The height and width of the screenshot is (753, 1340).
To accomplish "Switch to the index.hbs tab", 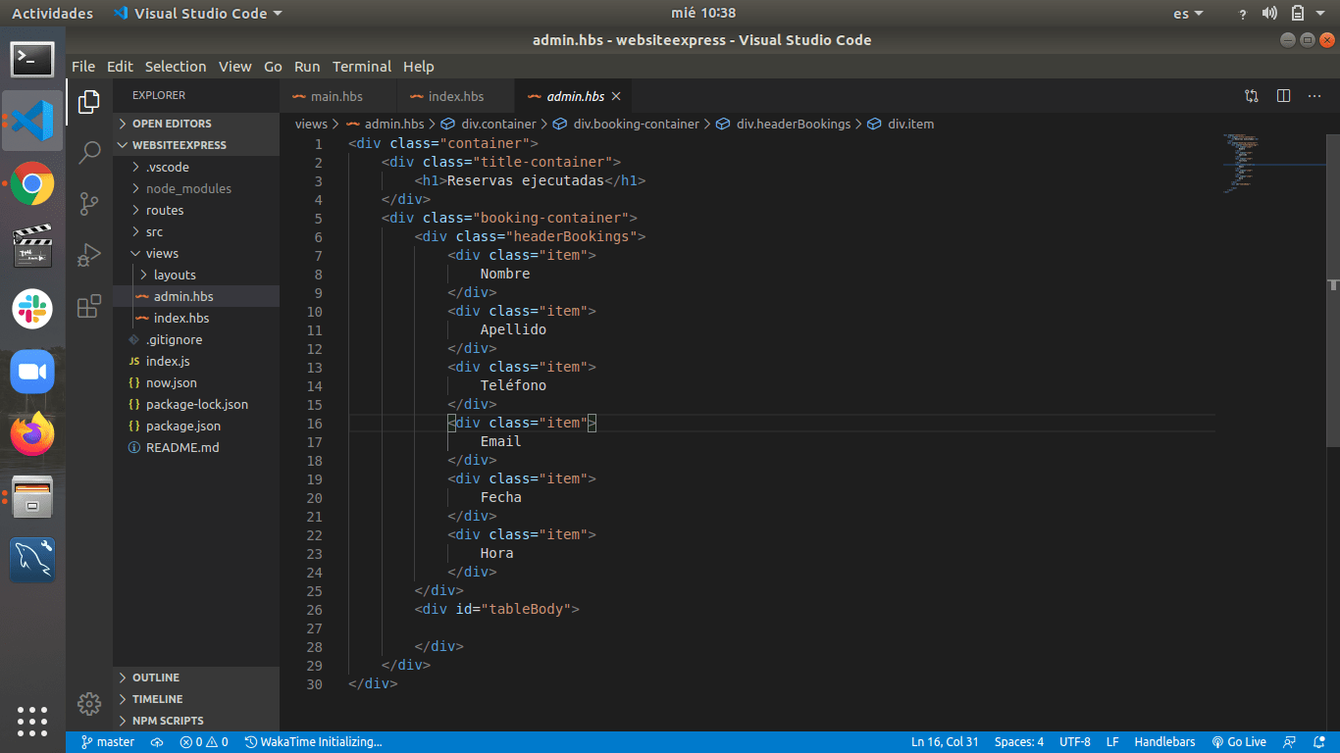I will (x=455, y=96).
